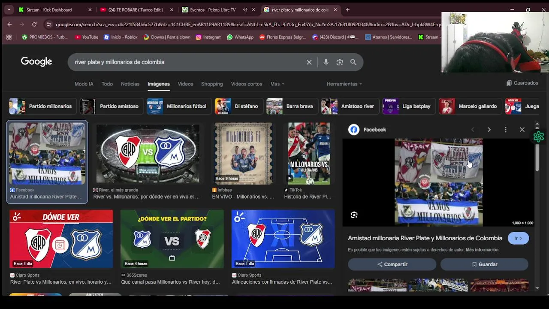
Task: Open the WhatsApp bookmark
Action: (240, 37)
